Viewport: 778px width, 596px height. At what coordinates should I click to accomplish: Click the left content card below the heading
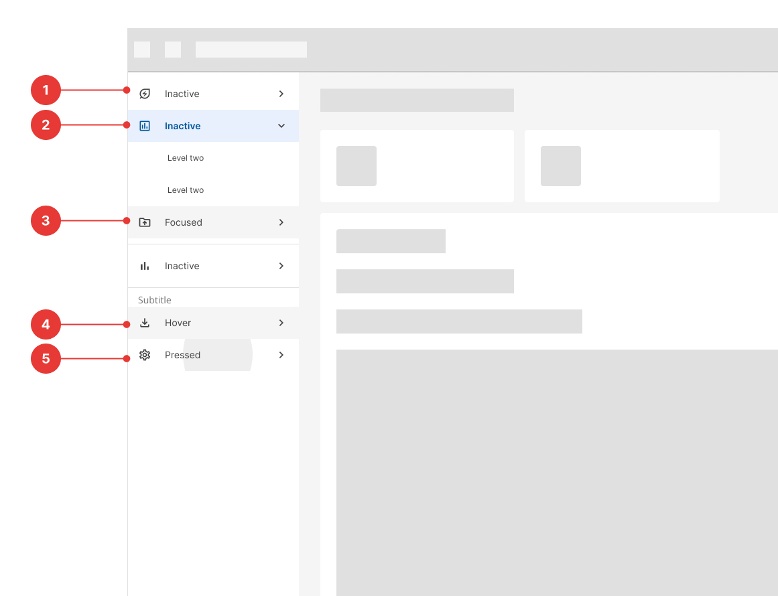pos(416,165)
